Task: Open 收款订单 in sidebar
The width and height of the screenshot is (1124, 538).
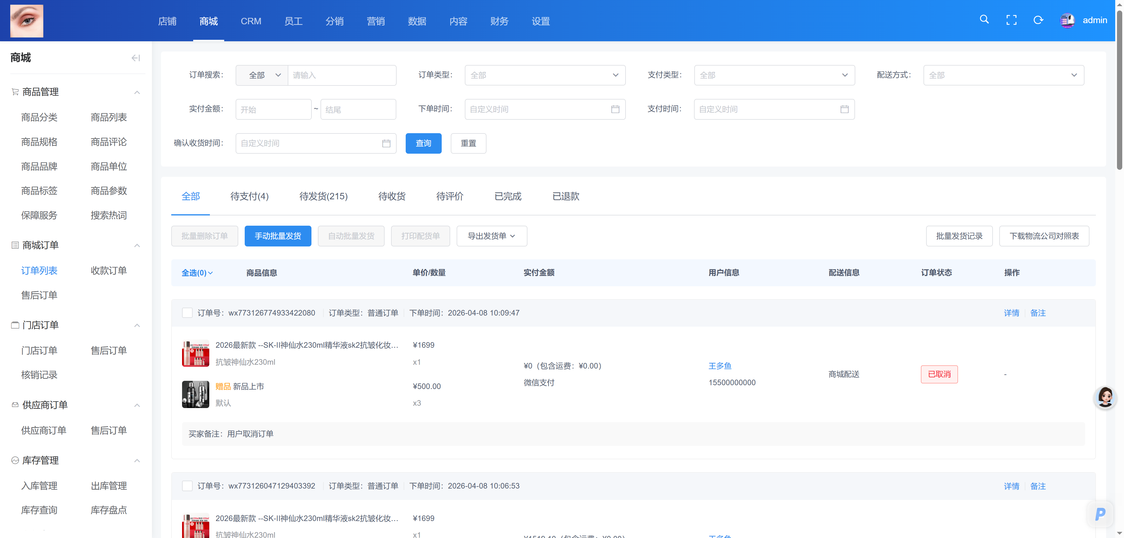Action: coord(109,270)
